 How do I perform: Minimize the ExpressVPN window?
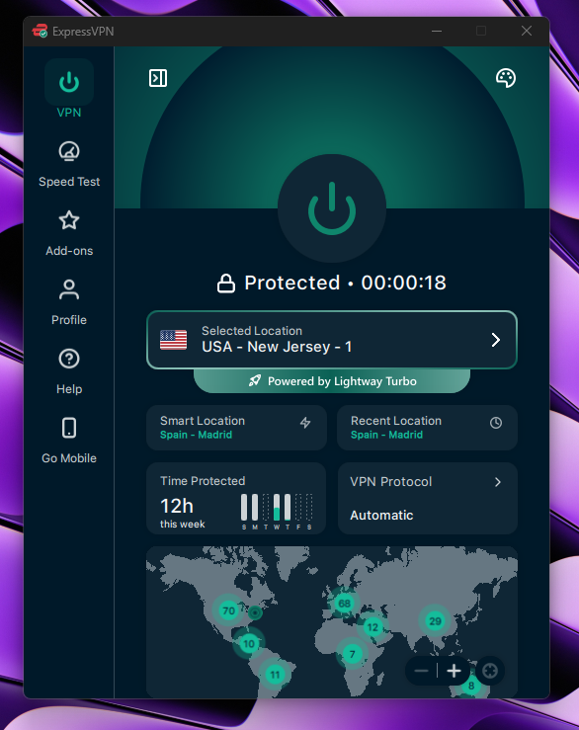click(x=437, y=31)
